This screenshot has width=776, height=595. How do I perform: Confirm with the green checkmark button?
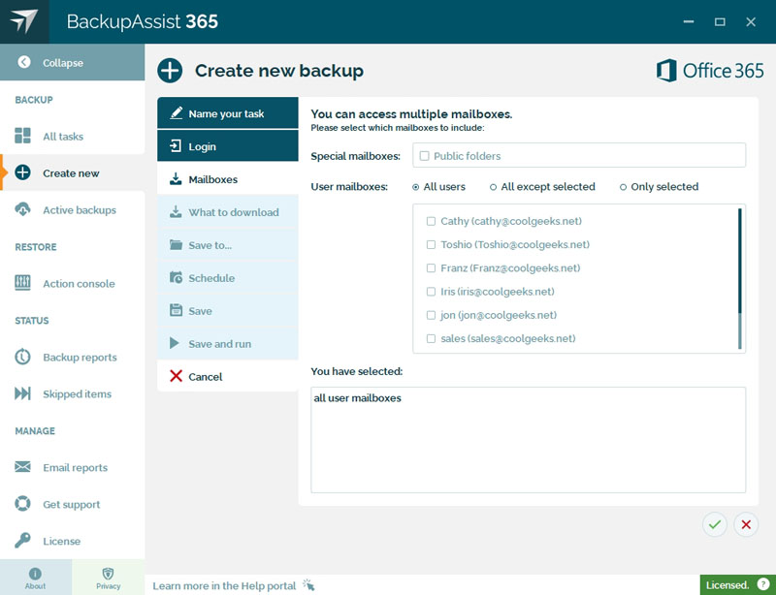pyautogui.click(x=715, y=524)
